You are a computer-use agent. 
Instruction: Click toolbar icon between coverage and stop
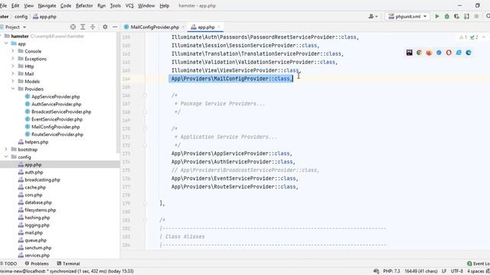coord(466,16)
